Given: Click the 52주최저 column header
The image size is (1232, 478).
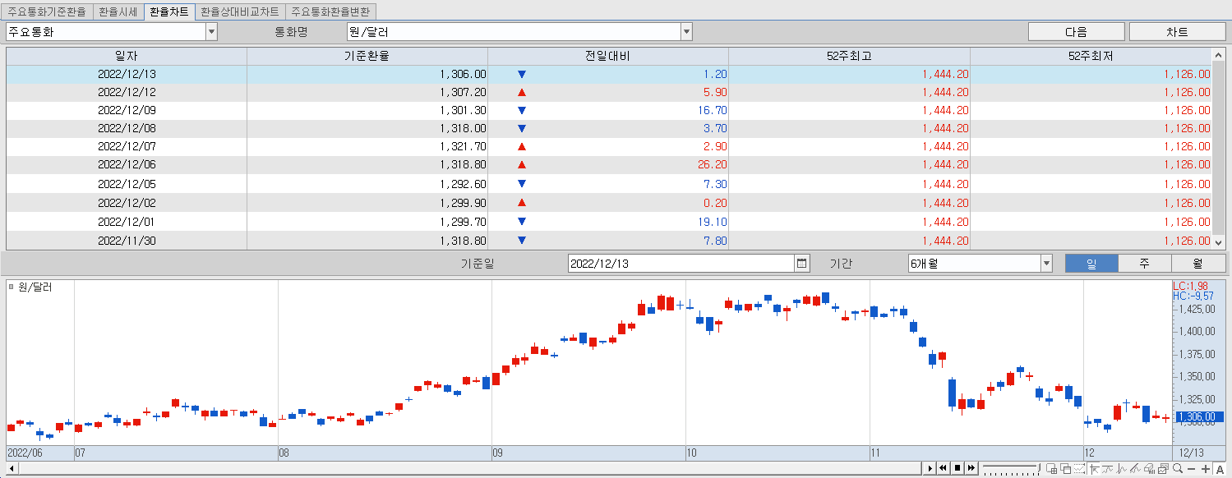Looking at the screenshot, I should coord(1091,56).
